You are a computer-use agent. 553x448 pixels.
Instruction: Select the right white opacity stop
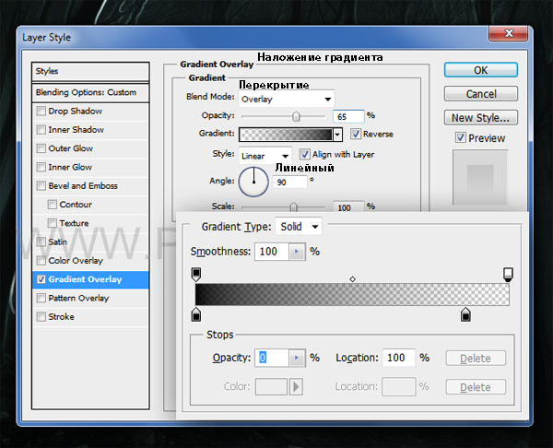click(x=508, y=274)
